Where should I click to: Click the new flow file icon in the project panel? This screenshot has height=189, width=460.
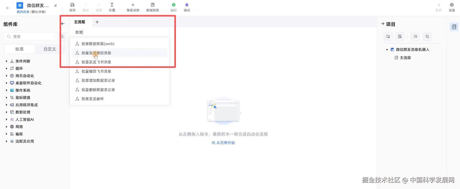400,36
